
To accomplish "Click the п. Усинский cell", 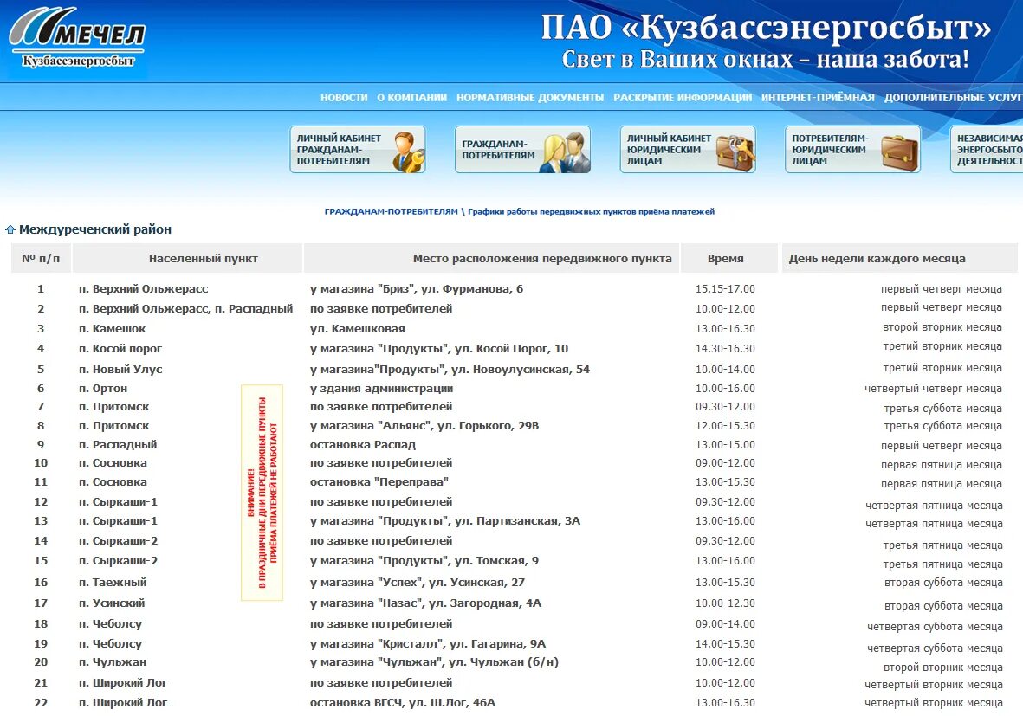I will tap(112, 603).
